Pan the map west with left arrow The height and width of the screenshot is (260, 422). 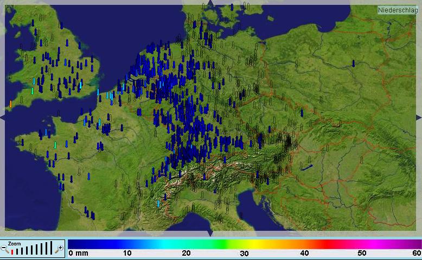(x=3, y=117)
